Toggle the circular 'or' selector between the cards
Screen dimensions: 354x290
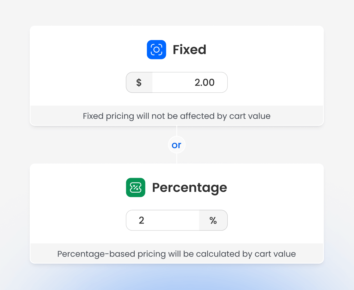177,145
